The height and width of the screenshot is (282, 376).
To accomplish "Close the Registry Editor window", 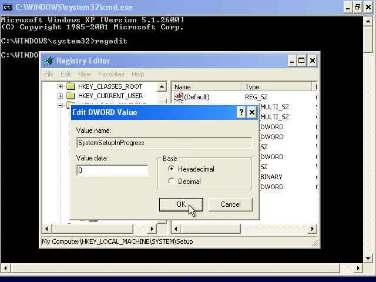I will coord(312,61).
